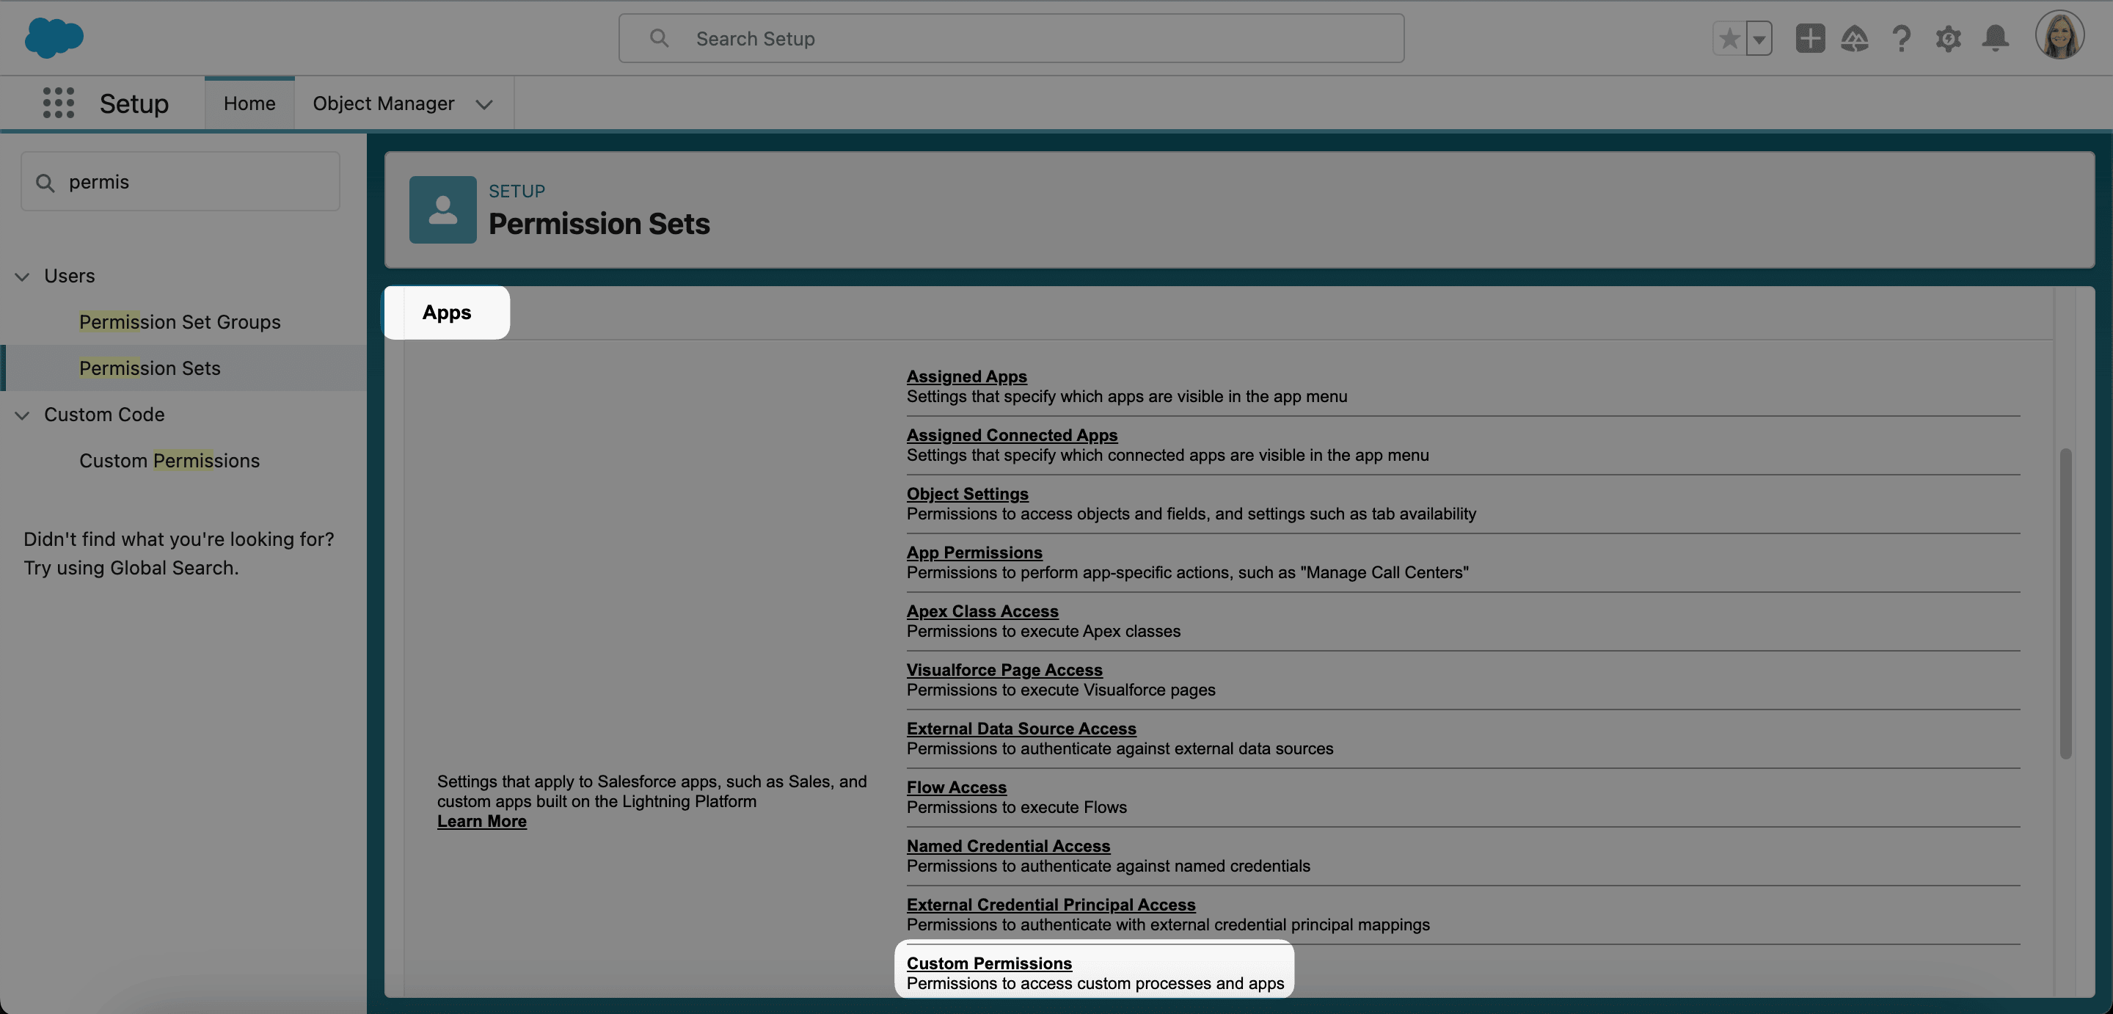Viewport: 2113px width, 1014px height.
Task: Click the Quick Find box containing permis
Action: tap(180, 181)
